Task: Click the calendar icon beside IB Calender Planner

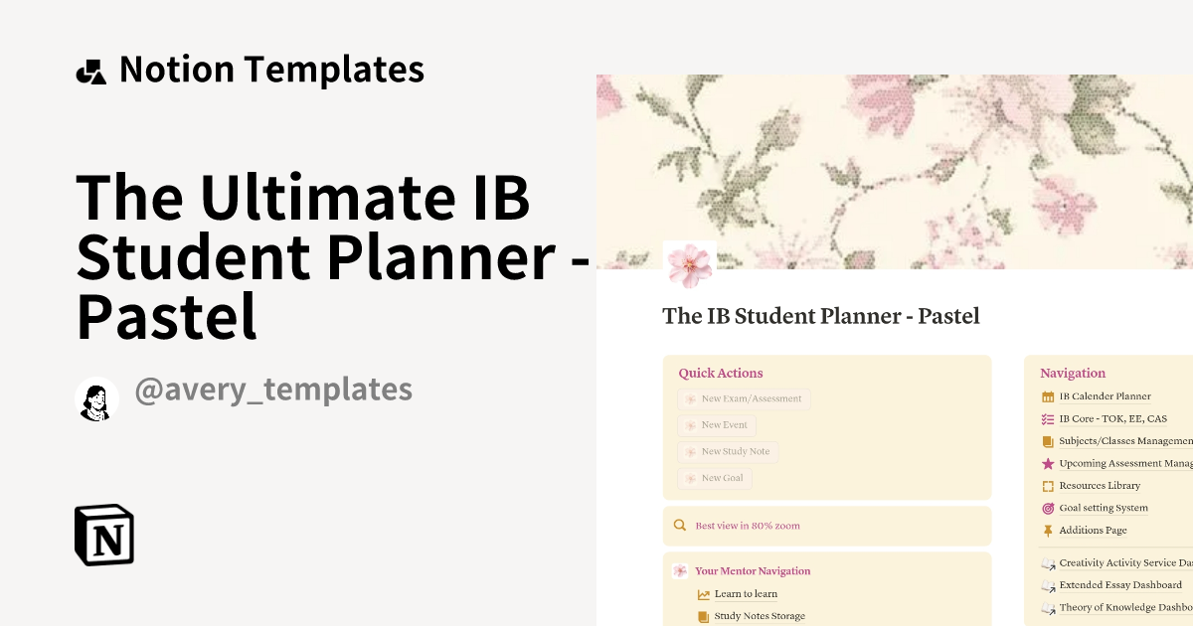Action: coord(1047,395)
